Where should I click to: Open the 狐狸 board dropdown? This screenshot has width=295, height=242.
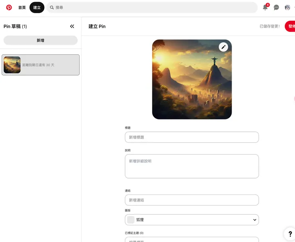pyautogui.click(x=192, y=220)
